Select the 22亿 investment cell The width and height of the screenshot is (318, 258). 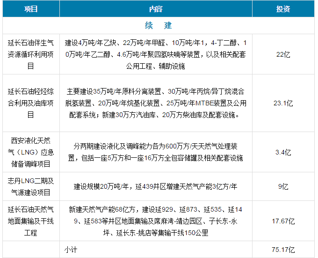[x=283, y=54]
